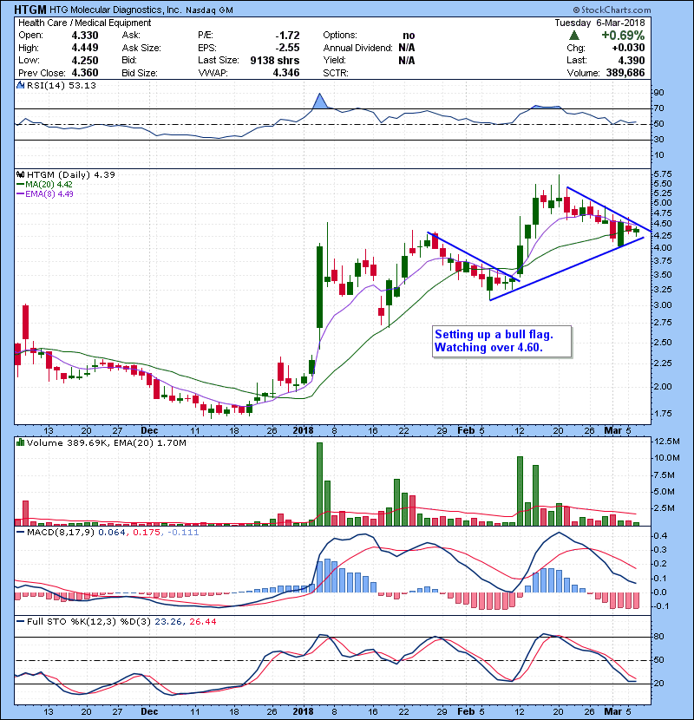Click the VWAP value 4.346
Image resolution: width=694 pixels, height=720 pixels.
(286, 73)
